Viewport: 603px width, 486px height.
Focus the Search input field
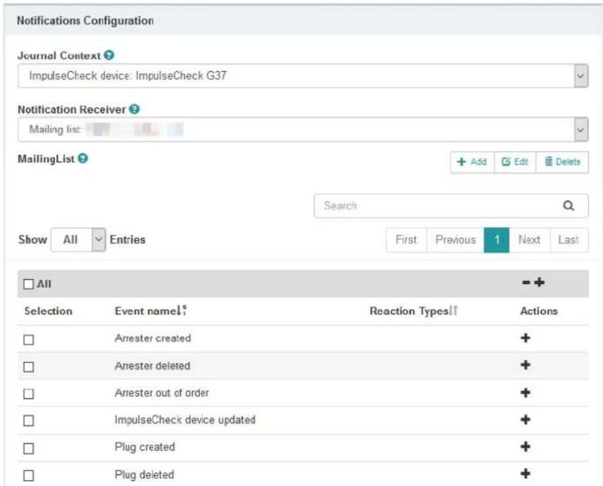451,206
